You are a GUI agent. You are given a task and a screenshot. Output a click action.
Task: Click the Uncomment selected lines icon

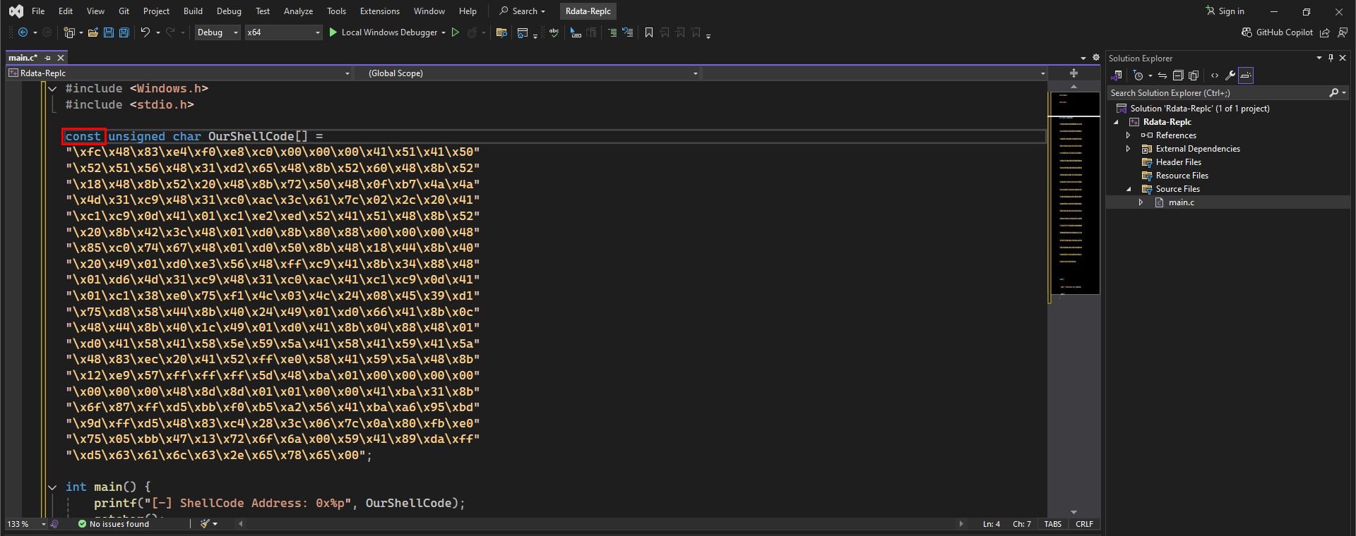(627, 32)
